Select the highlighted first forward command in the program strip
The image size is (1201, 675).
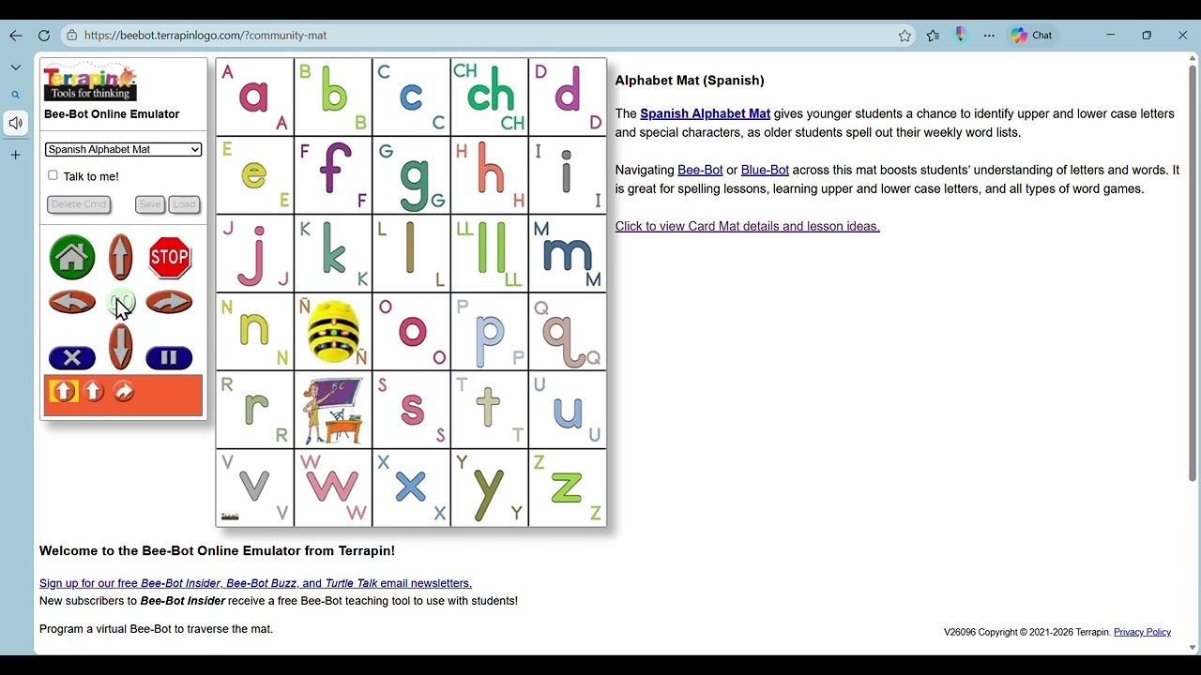click(63, 392)
